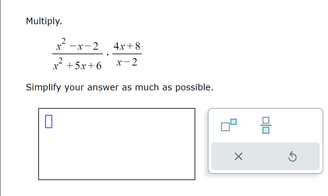Activate the blue answer placeholder box

[x=49, y=122]
